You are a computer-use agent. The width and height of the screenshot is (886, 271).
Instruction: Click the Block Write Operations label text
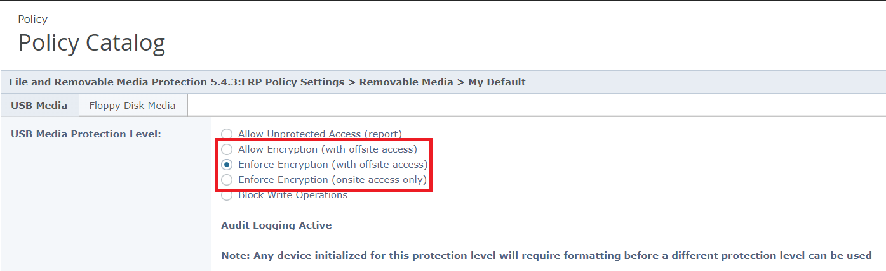(293, 195)
